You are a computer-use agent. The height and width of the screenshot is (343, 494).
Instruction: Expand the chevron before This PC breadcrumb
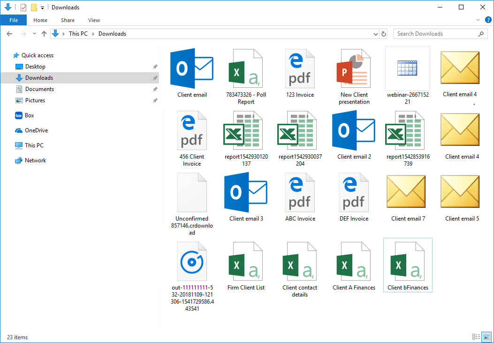(x=64, y=34)
